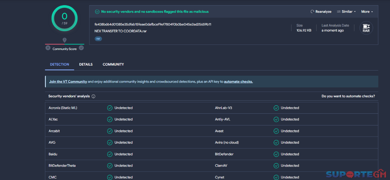Click the RAR file type icon
This screenshot has height=180, width=390.
[x=366, y=28]
